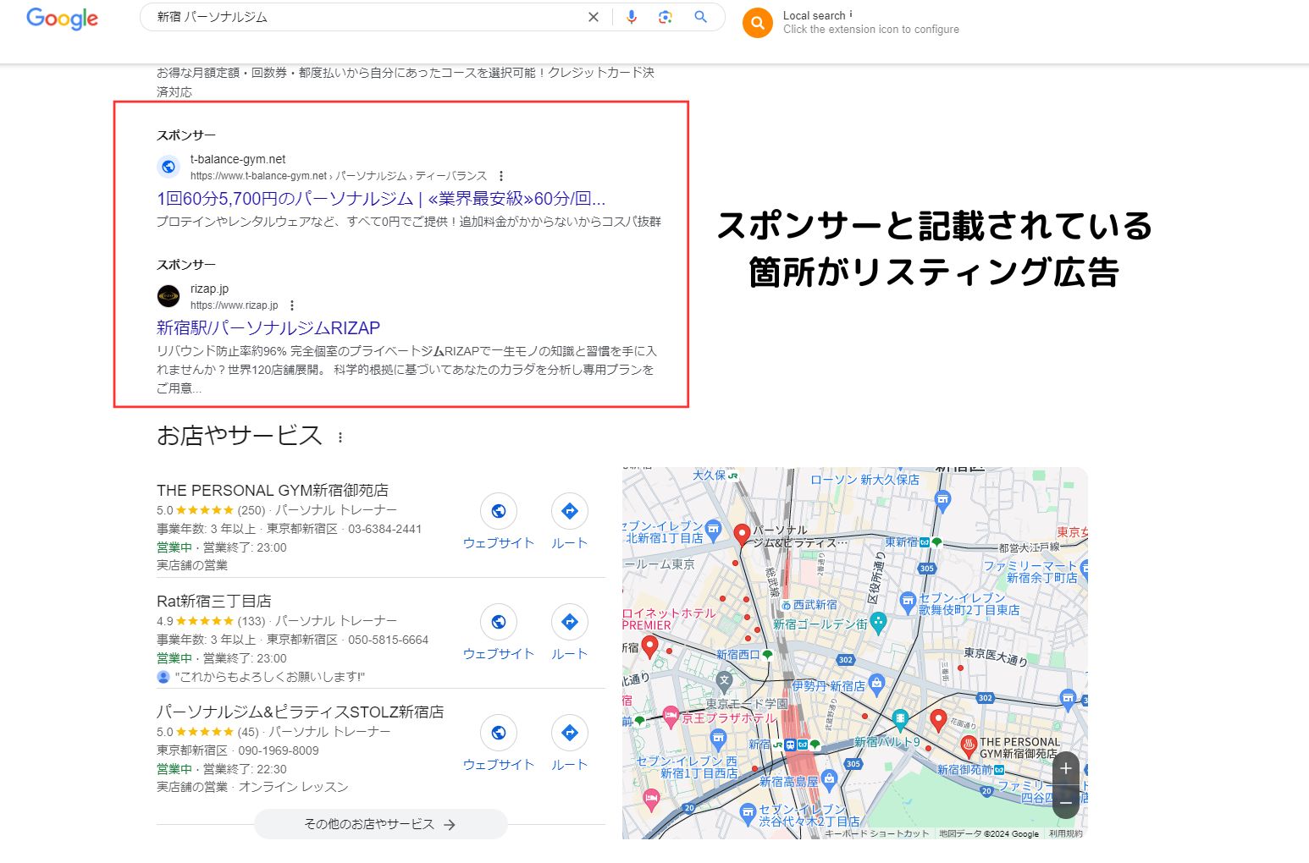Start voice search with microphone icon

[x=631, y=17]
